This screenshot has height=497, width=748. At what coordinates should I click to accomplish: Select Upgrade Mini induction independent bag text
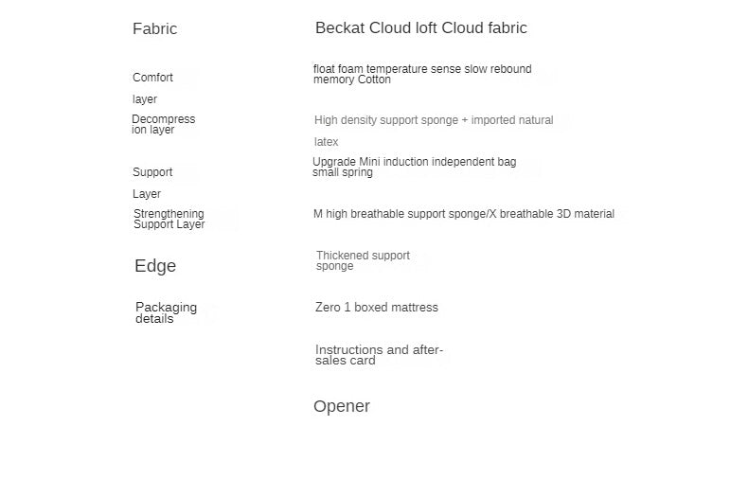pos(414,162)
